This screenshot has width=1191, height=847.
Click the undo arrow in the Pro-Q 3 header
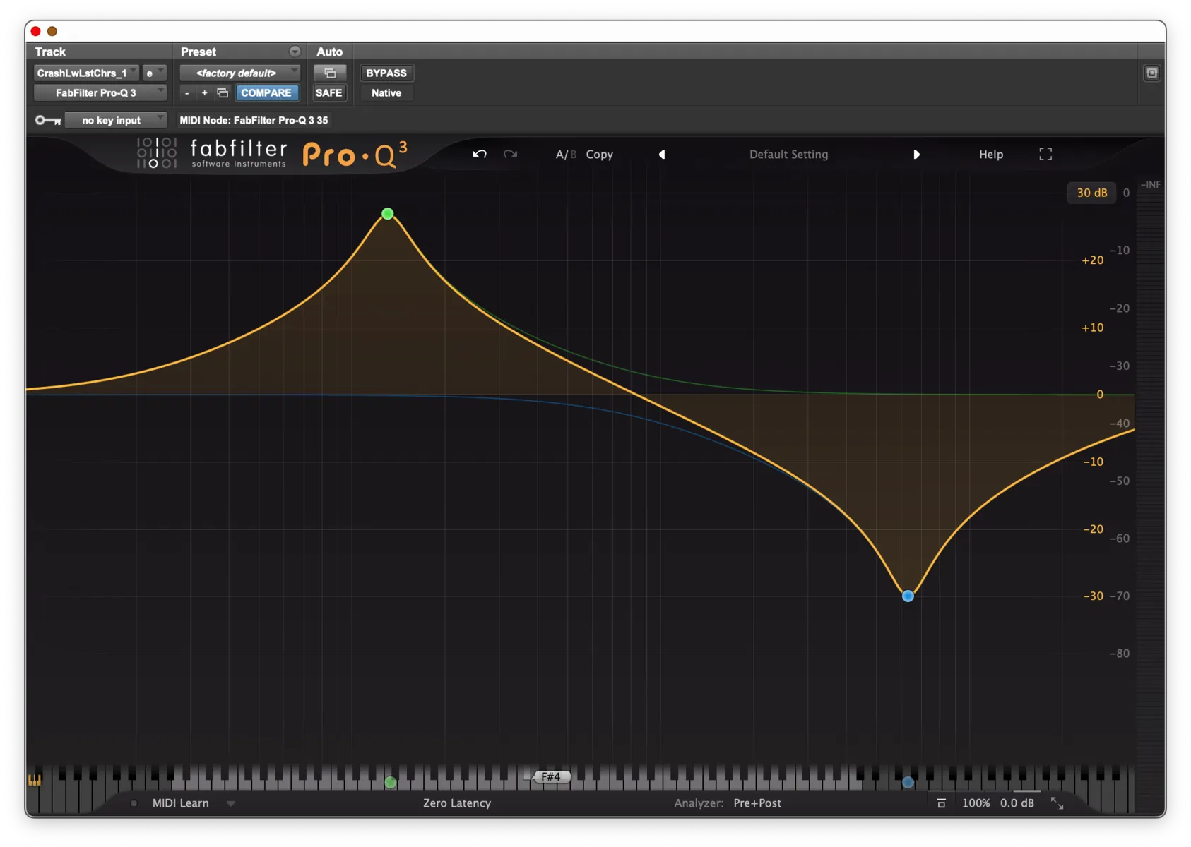479,154
